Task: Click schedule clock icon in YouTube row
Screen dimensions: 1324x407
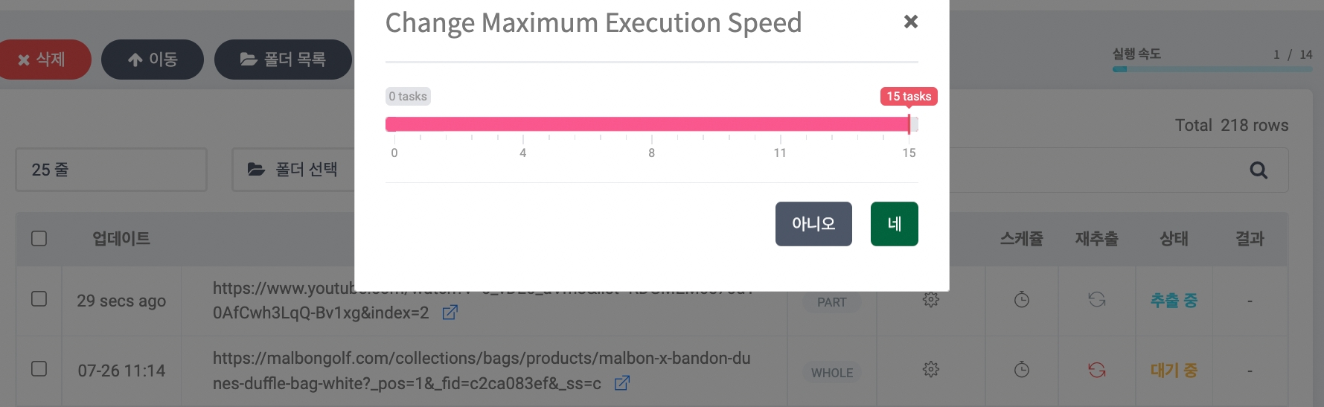Action: [x=1022, y=300]
